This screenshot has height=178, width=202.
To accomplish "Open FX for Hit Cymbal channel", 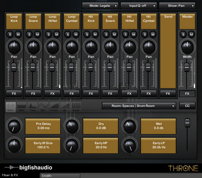I will click(x=149, y=93).
